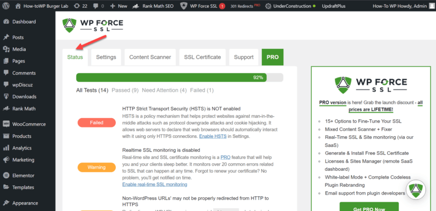Click the Downloads icon in sidebar

coord(7,97)
